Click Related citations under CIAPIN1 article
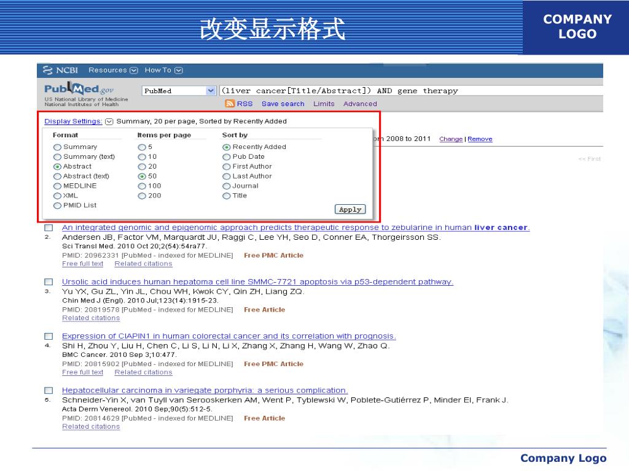The width and height of the screenshot is (629, 471). (x=143, y=372)
